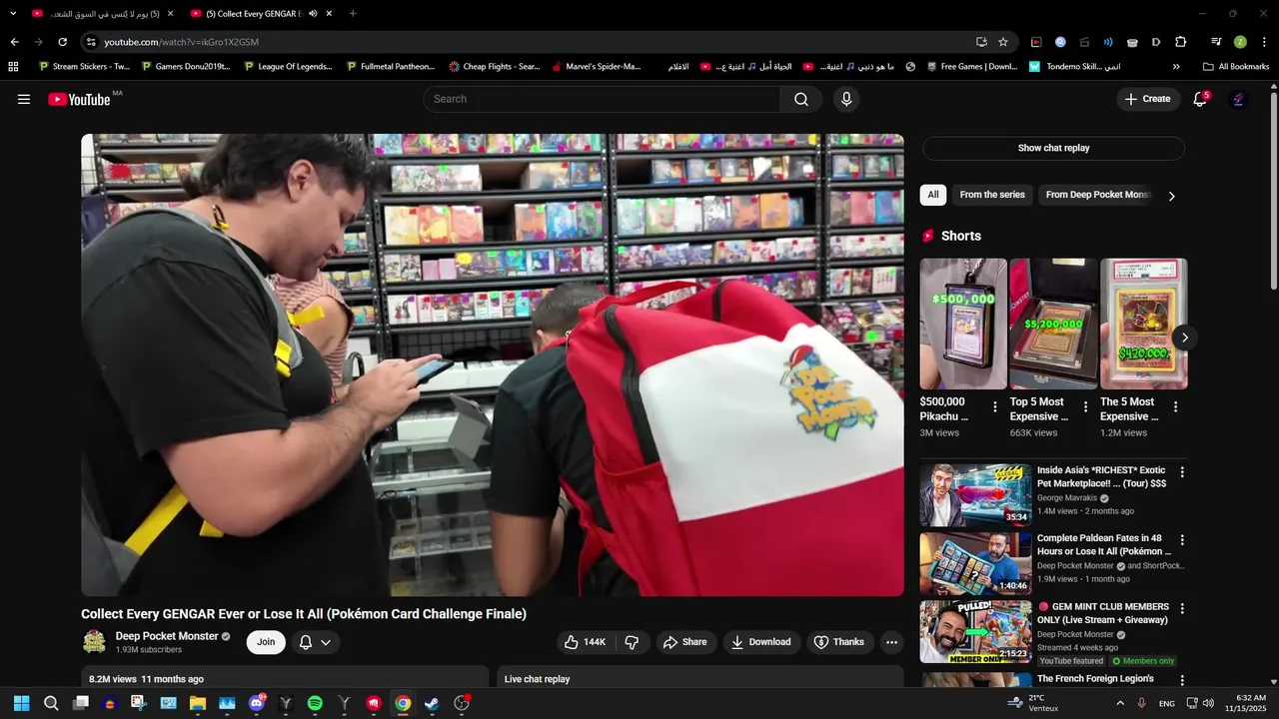Open options for $500,000 Pikachu short
The height and width of the screenshot is (719, 1279).
(994, 407)
